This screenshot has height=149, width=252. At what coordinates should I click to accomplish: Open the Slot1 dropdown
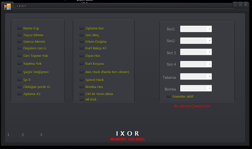(x=196, y=29)
